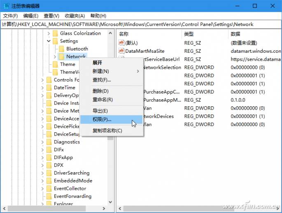Click the 0.1.0.0 data cell
The height and width of the screenshot is (213, 282).
238,100
